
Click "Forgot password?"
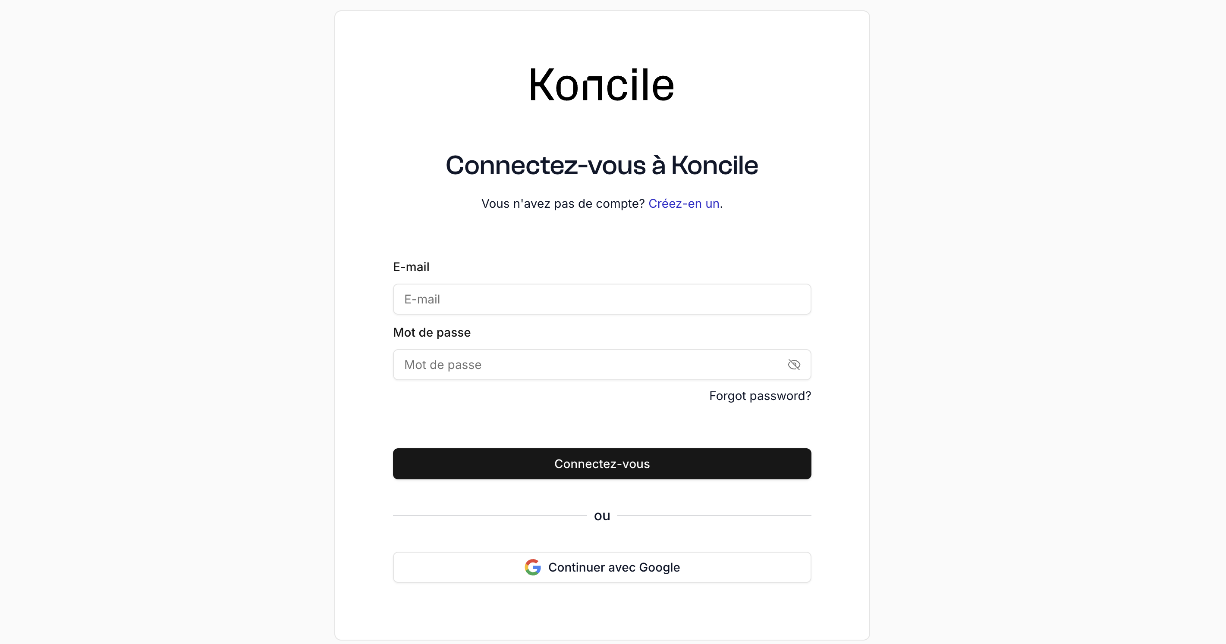pyautogui.click(x=760, y=395)
